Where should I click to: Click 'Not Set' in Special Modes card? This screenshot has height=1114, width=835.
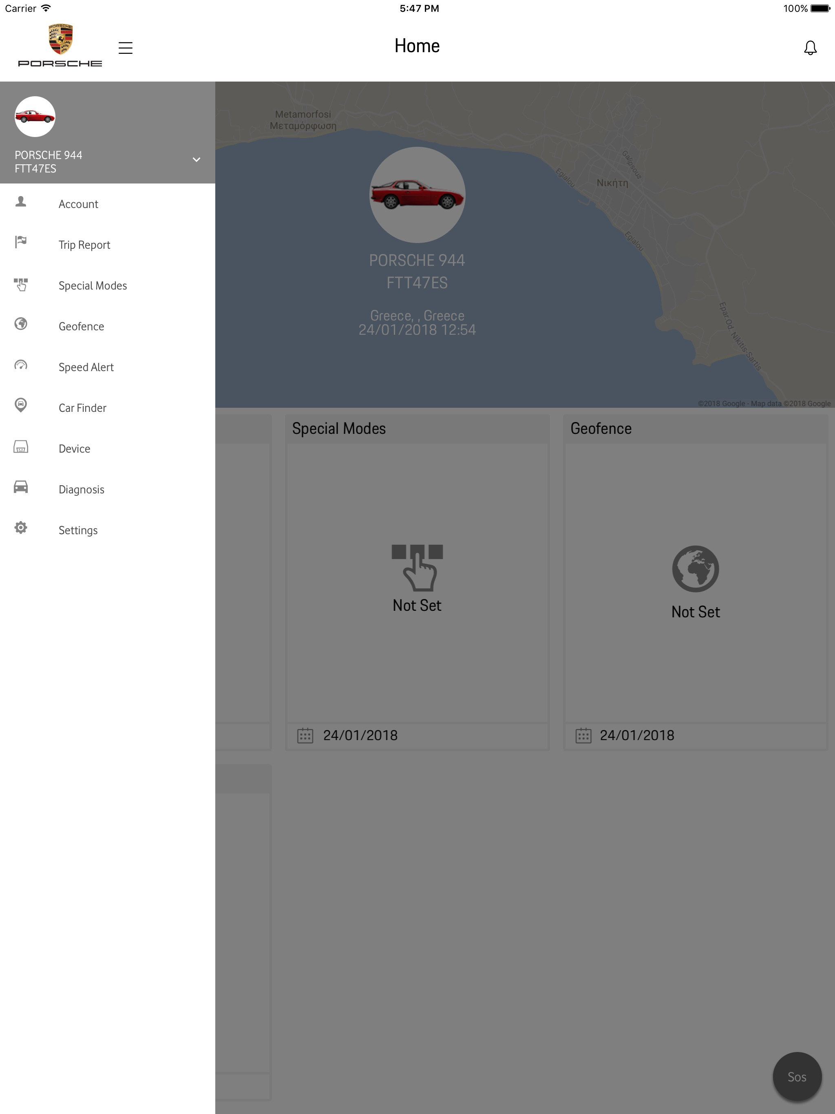point(417,606)
